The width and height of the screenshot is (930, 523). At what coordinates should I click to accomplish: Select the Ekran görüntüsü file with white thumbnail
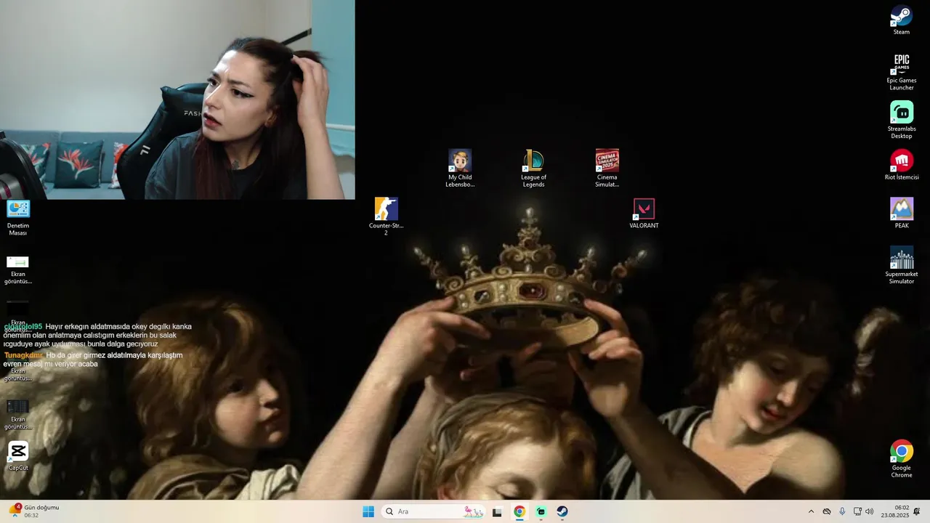(x=18, y=269)
